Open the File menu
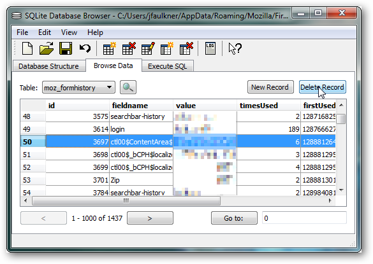Image resolution: width=373 pixels, height=264 pixels. point(22,32)
